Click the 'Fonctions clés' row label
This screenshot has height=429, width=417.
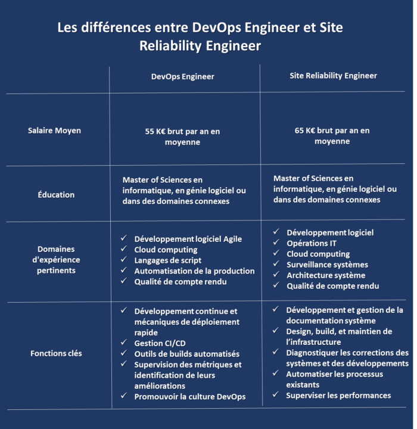(x=56, y=353)
